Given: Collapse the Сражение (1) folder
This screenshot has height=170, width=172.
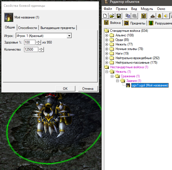Looking at the screenshot, I should coord(112,76).
